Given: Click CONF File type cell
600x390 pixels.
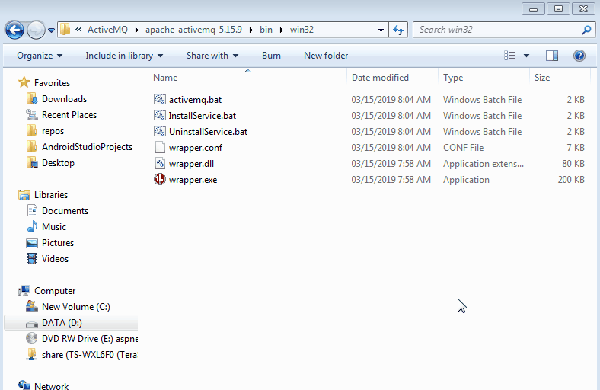Looking at the screenshot, I should (464, 148).
